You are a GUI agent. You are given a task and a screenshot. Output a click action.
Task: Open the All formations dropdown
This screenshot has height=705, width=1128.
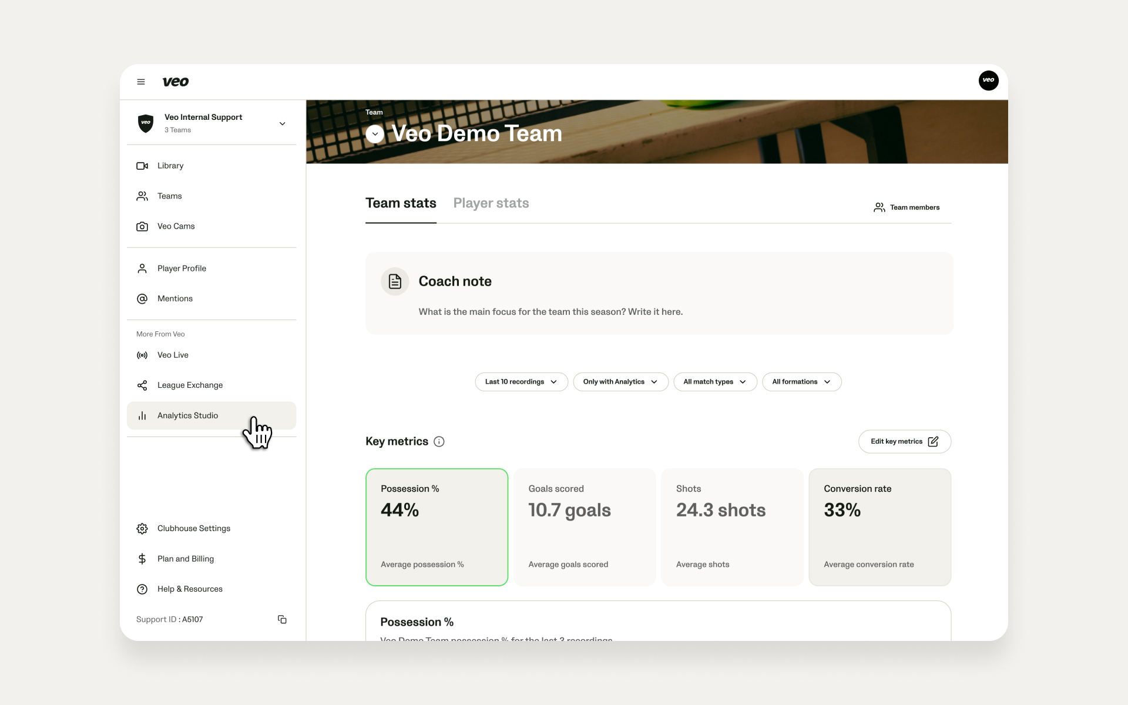801,381
